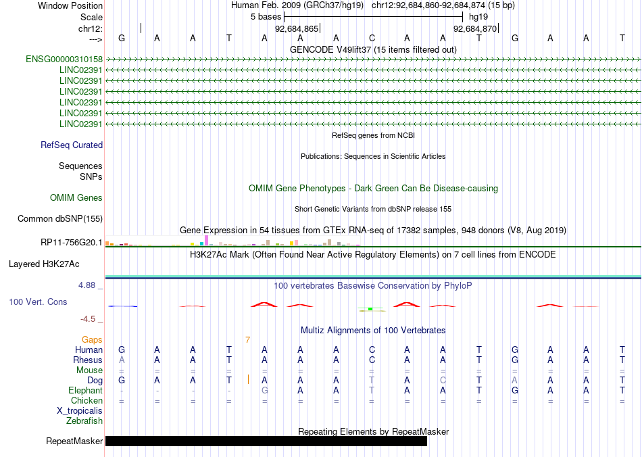The image size is (642, 457).
Task: Click the orange '7' in Gaps row
Action: point(248,339)
